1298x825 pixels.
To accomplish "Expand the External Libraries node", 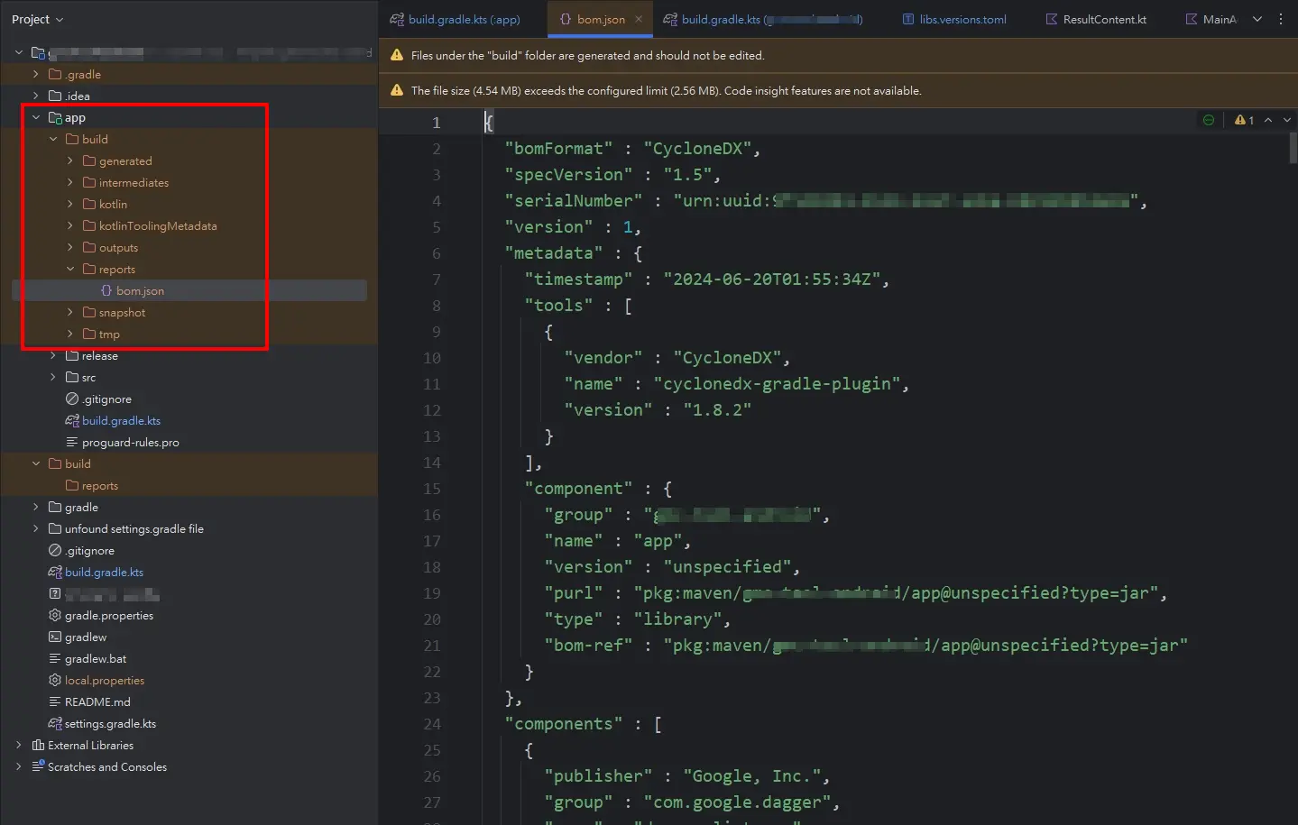I will point(19,745).
